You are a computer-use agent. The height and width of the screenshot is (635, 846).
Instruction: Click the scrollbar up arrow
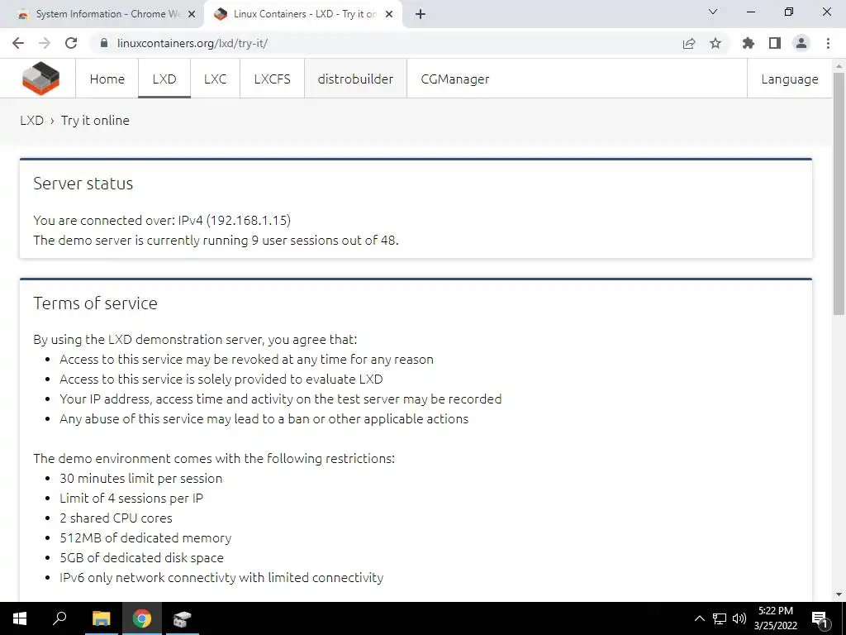[x=839, y=66]
